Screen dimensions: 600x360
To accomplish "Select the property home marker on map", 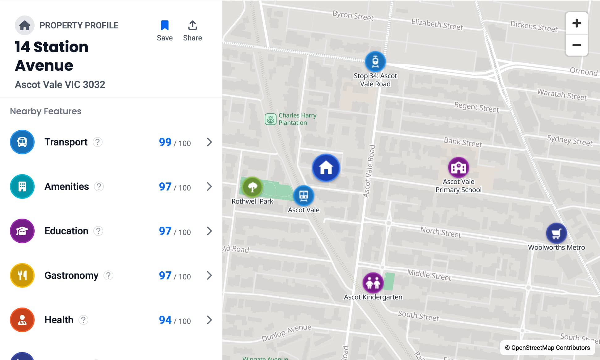I will pyautogui.click(x=326, y=168).
